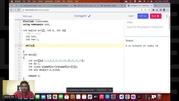This screenshot has width=179, height=101.
Task: Open App Store from the dock
Action: pos(107,97)
